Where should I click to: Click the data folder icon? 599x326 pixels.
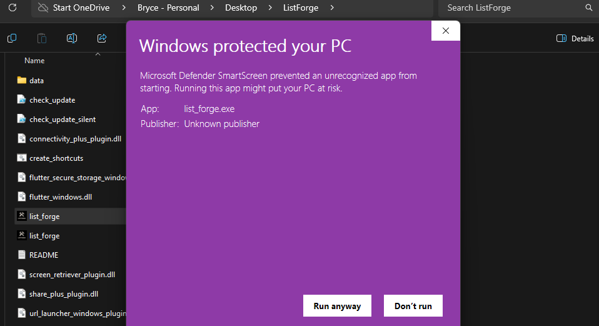tap(22, 80)
